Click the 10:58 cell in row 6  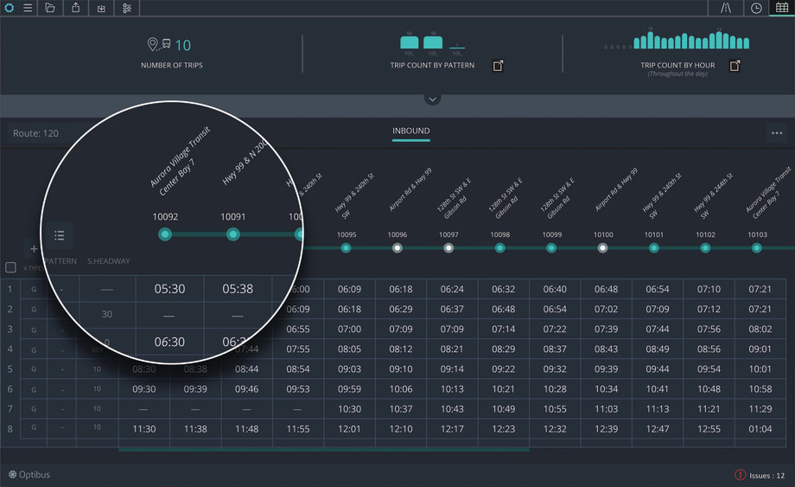(x=760, y=389)
